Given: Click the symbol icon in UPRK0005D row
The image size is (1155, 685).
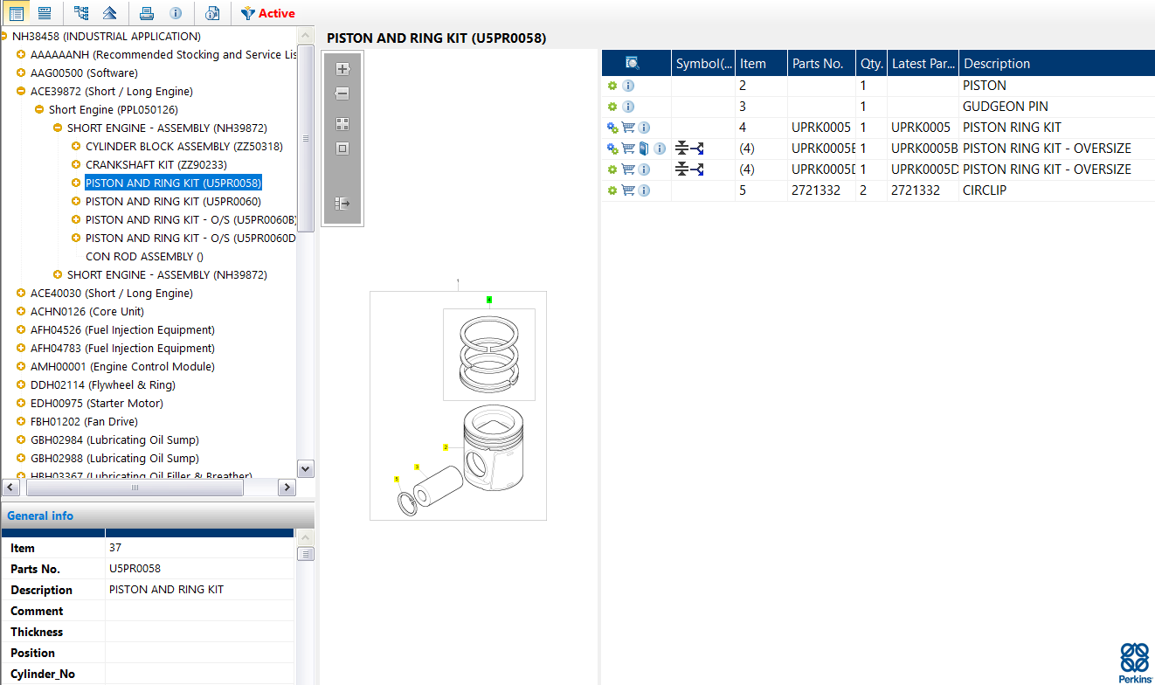Looking at the screenshot, I should [690, 170].
